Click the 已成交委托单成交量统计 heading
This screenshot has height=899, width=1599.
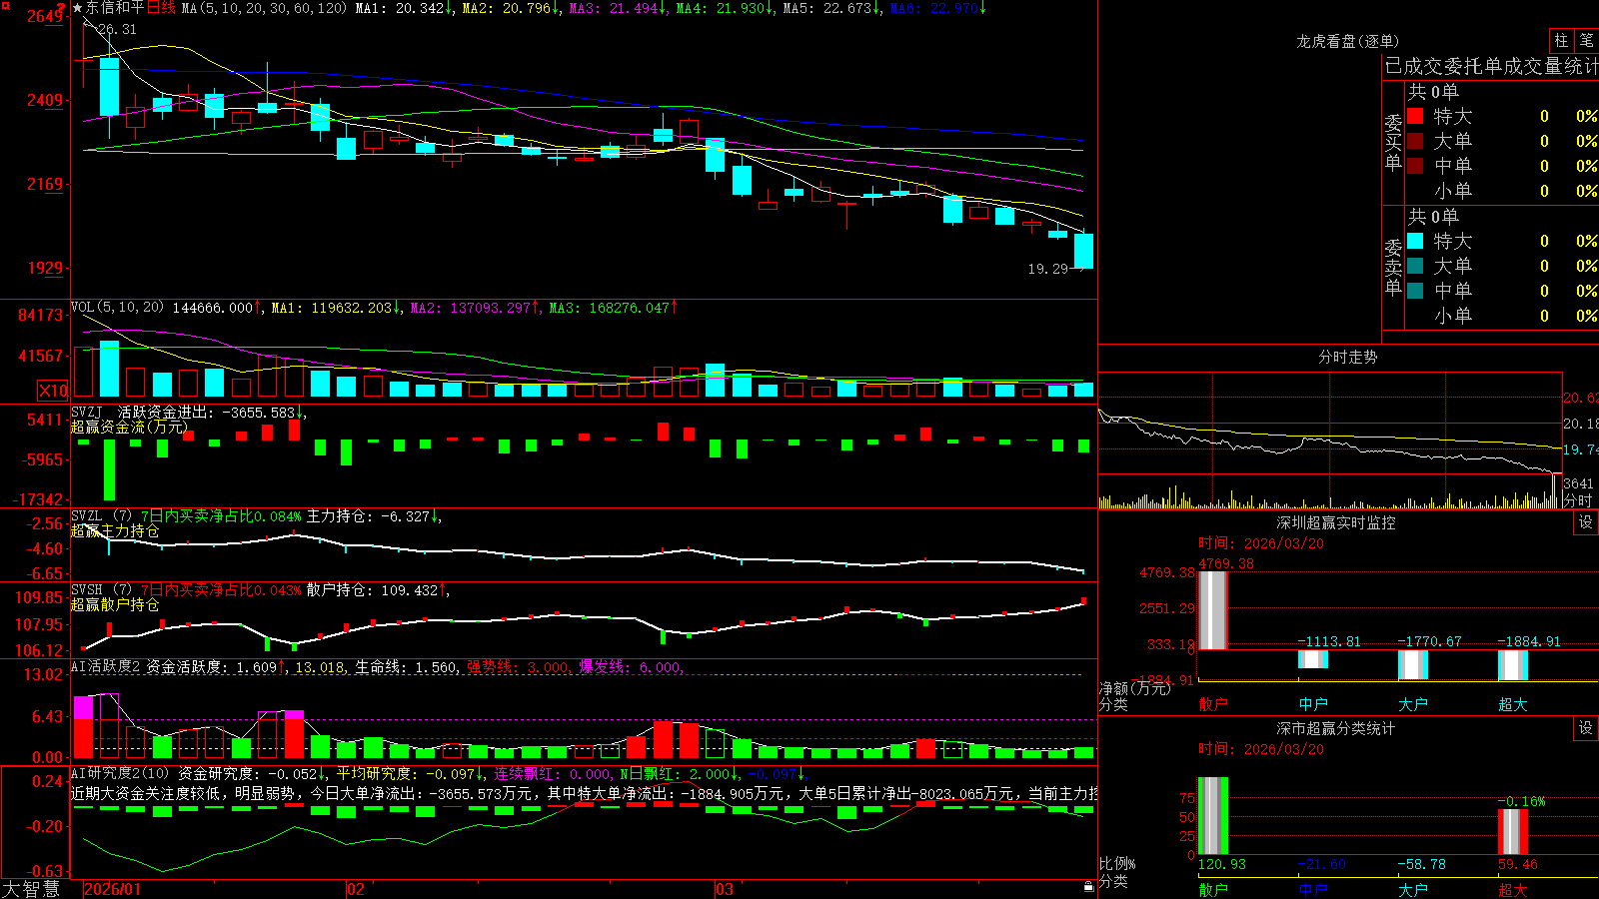coord(1491,66)
